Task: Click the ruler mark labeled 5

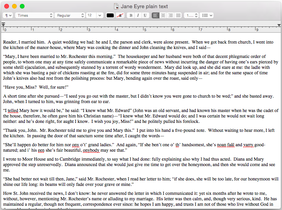Action: click(x=145, y=30)
